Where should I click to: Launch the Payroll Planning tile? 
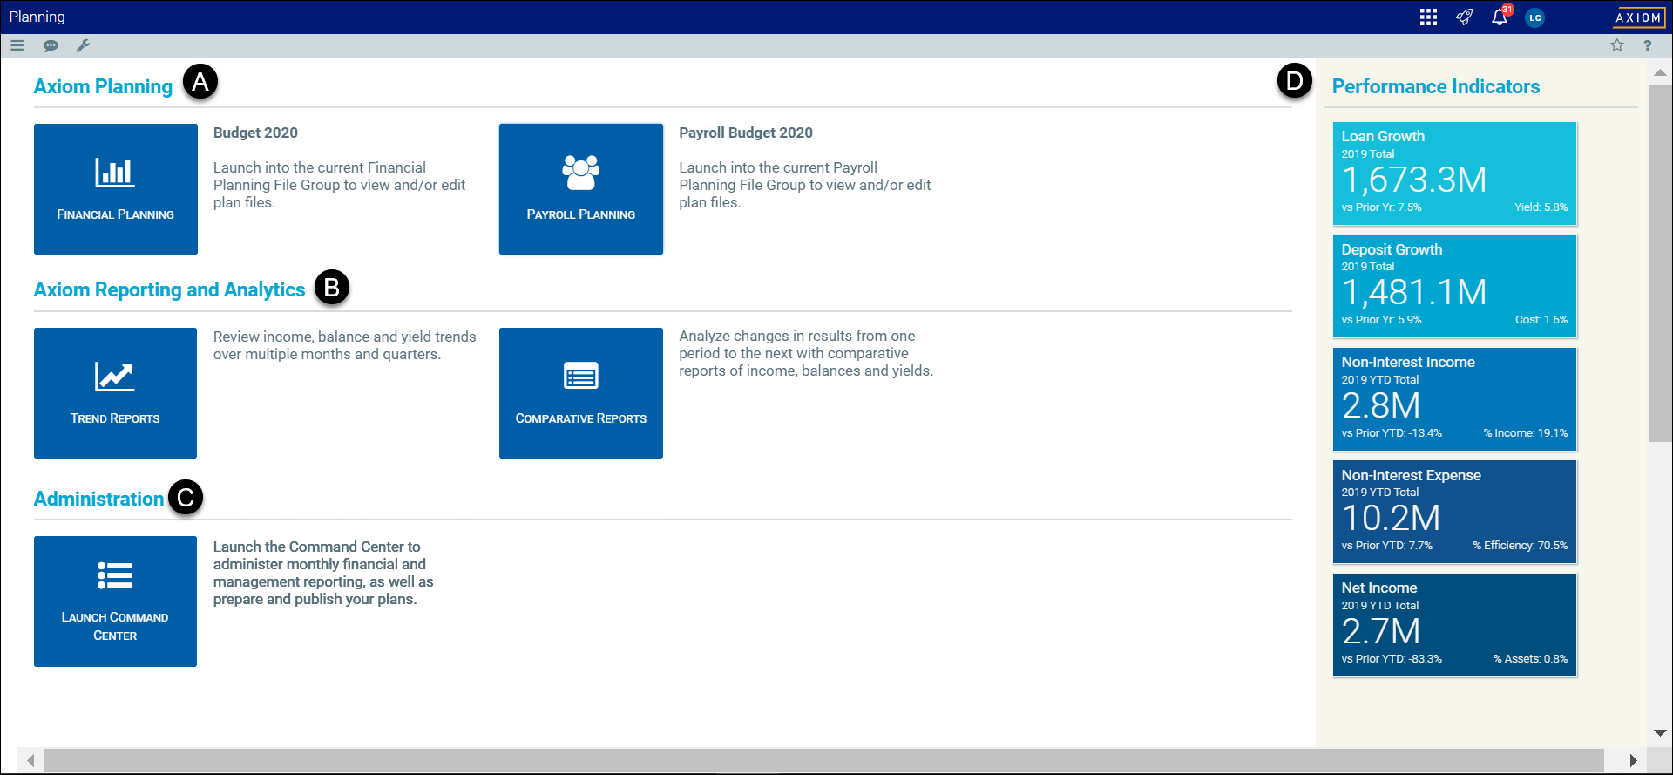coord(581,189)
